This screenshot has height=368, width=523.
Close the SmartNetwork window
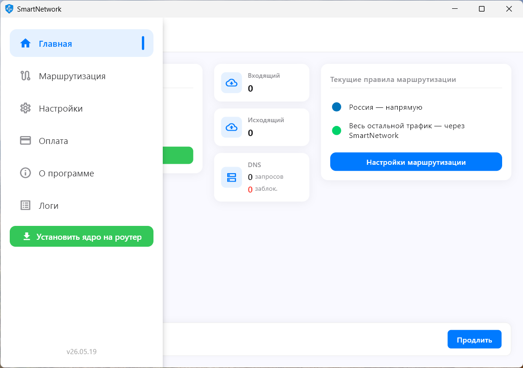[509, 9]
